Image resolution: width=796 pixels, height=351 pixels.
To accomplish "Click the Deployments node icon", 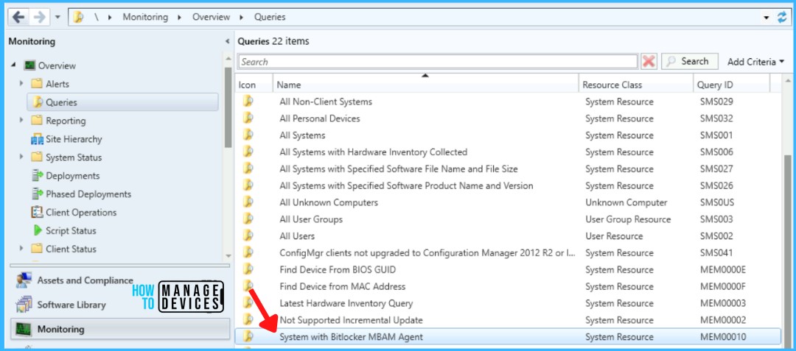I will [37, 176].
